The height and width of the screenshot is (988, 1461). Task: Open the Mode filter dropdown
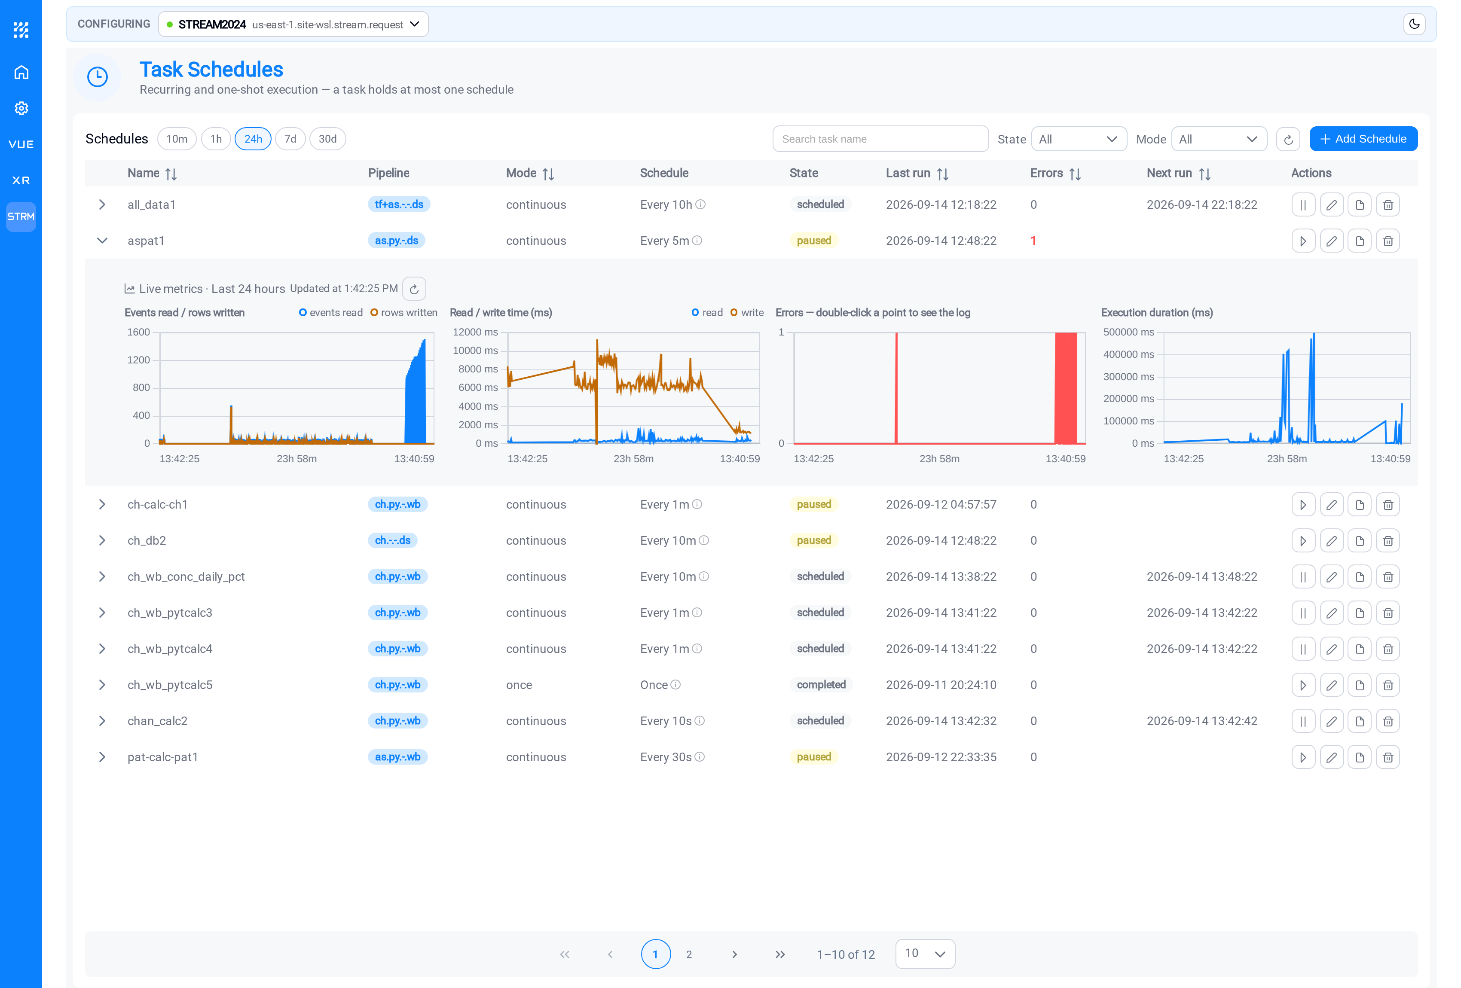pos(1218,139)
